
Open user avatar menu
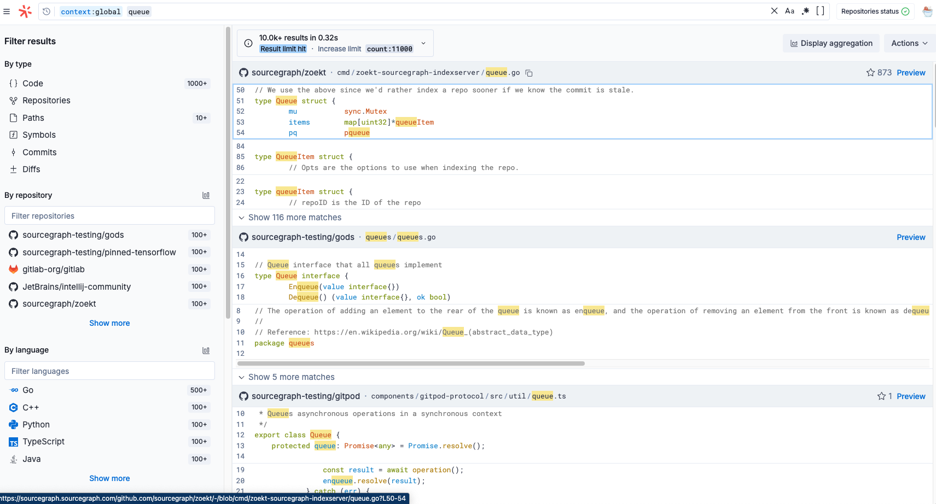tap(928, 11)
